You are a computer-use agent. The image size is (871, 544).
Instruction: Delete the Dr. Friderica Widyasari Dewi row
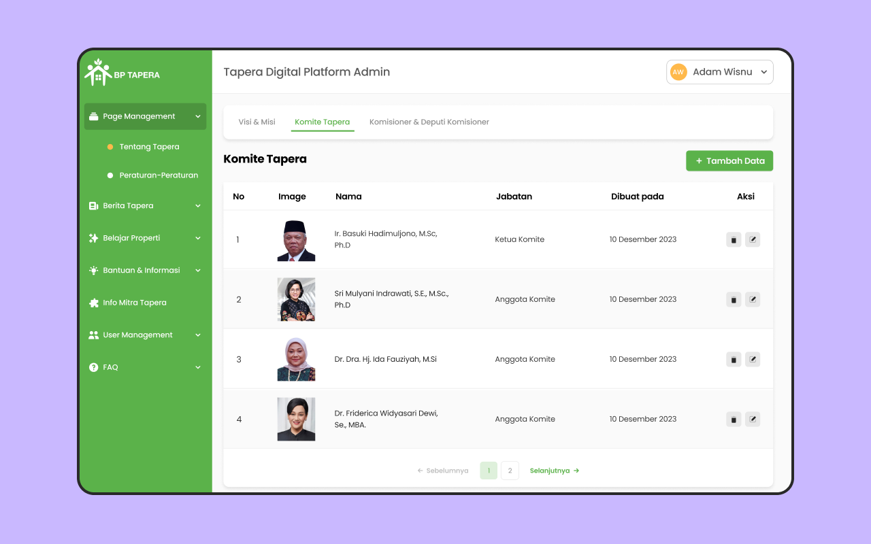pos(734,419)
